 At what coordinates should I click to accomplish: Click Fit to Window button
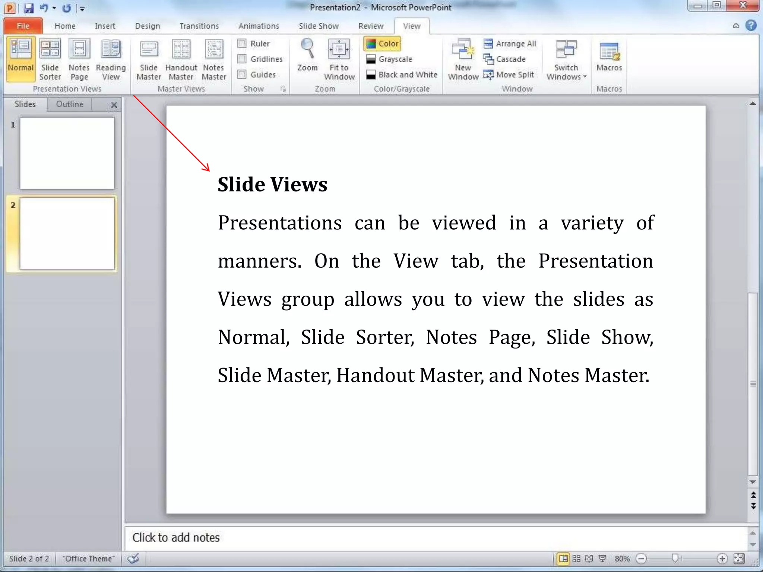(x=339, y=59)
